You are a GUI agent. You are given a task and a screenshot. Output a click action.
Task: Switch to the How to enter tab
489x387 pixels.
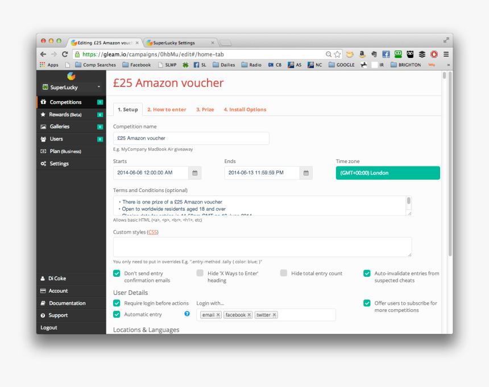click(x=167, y=110)
